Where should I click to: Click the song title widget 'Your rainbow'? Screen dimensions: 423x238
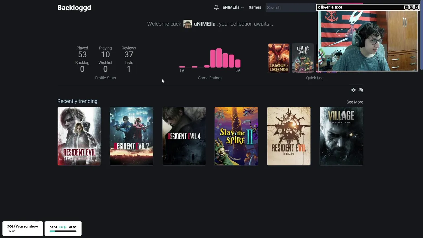[x=22, y=228]
